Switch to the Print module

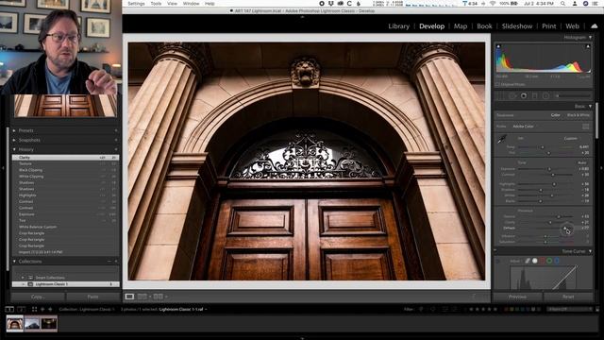[x=549, y=26]
